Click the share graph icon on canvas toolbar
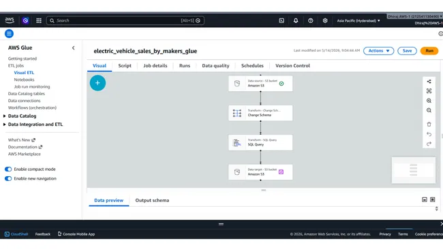 click(429, 81)
